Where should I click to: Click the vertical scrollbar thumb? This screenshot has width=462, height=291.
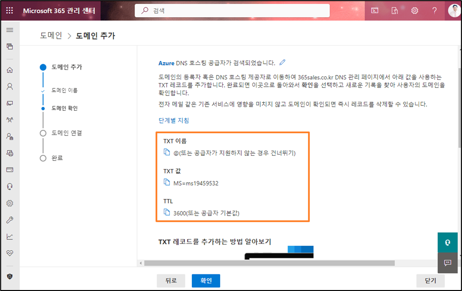pyautogui.click(x=460, y=108)
